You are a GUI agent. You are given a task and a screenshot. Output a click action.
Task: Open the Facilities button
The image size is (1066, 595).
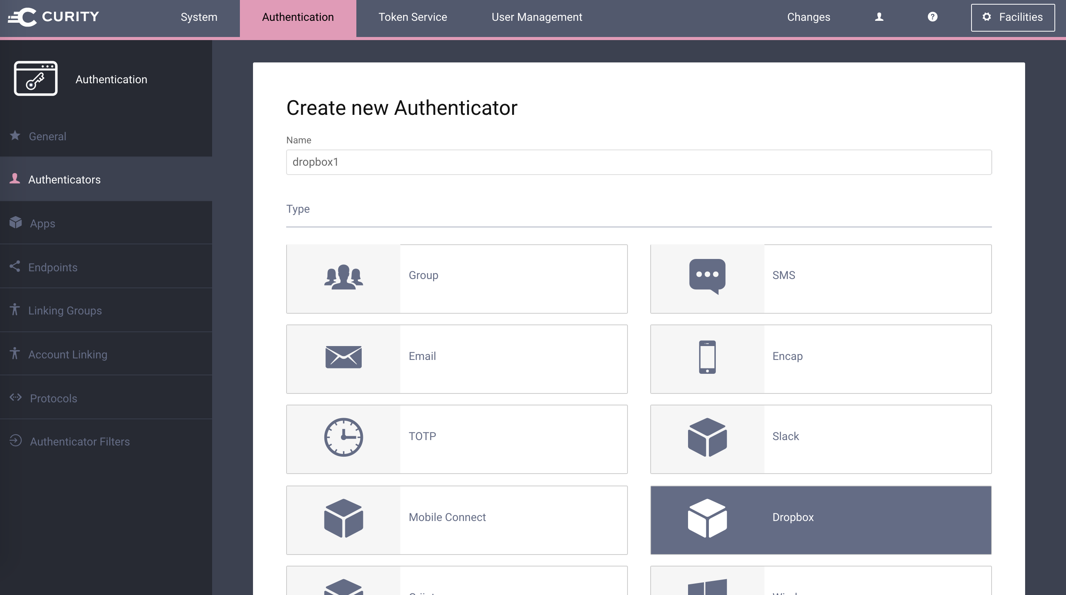coord(1013,17)
